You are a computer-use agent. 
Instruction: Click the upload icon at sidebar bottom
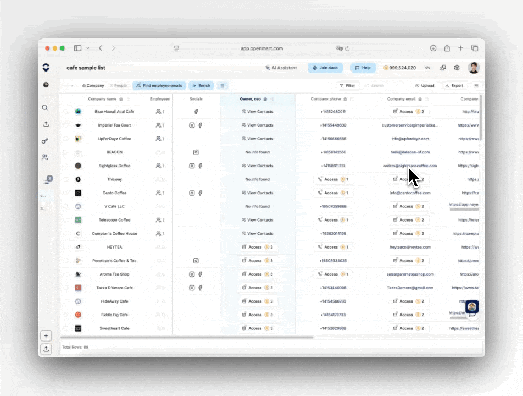pyautogui.click(x=46, y=349)
